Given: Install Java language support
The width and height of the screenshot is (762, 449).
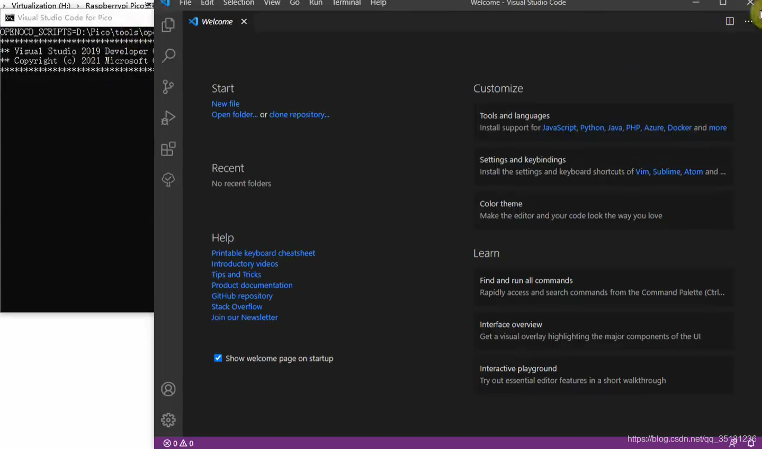Looking at the screenshot, I should [x=615, y=127].
